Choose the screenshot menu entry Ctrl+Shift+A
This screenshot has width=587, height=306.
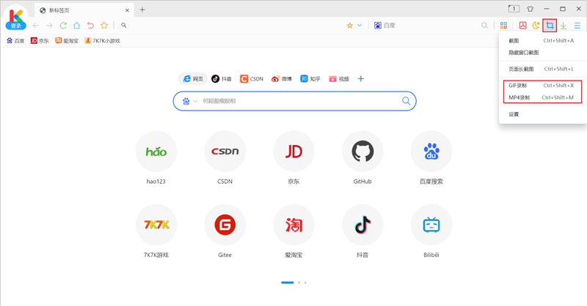pos(542,41)
